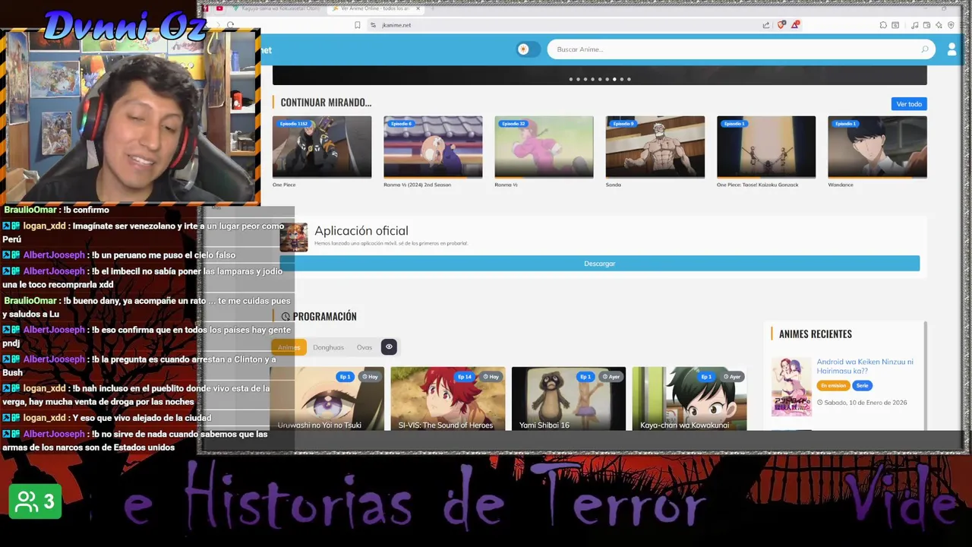
Task: Select the Animes tab
Action: tap(289, 347)
